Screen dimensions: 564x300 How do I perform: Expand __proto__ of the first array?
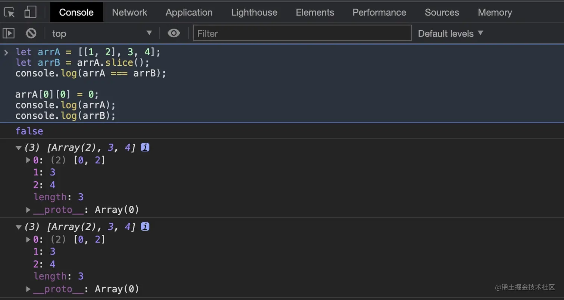pos(28,210)
